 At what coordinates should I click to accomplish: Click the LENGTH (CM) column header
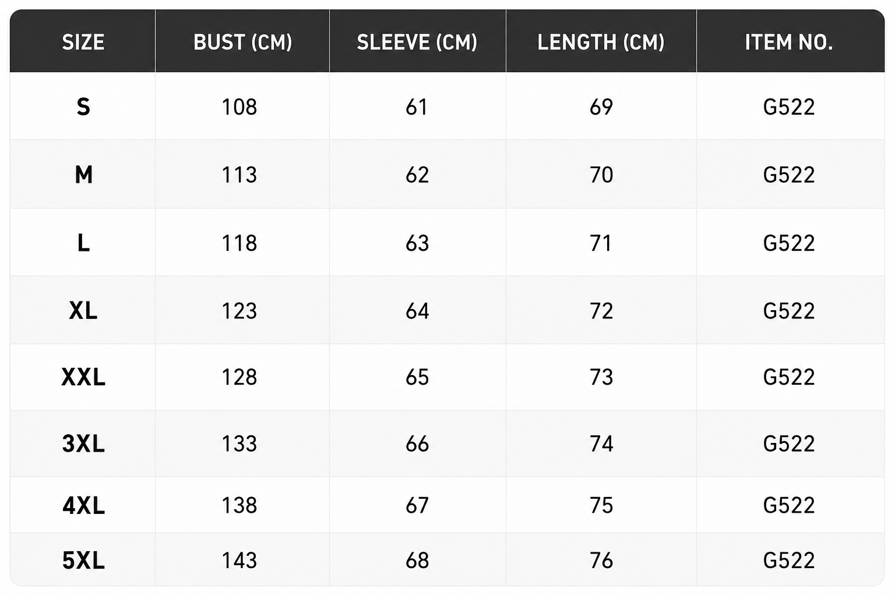click(x=601, y=42)
